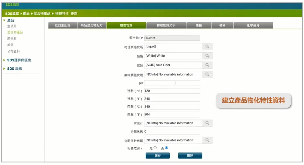Expand SDS 編碼 sidebar section
The height and width of the screenshot is (165, 304).
pyautogui.click(x=14, y=69)
